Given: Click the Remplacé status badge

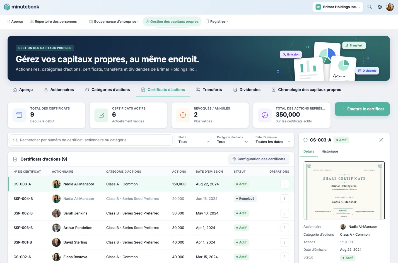Looking at the screenshot, I should pyautogui.click(x=245, y=199).
